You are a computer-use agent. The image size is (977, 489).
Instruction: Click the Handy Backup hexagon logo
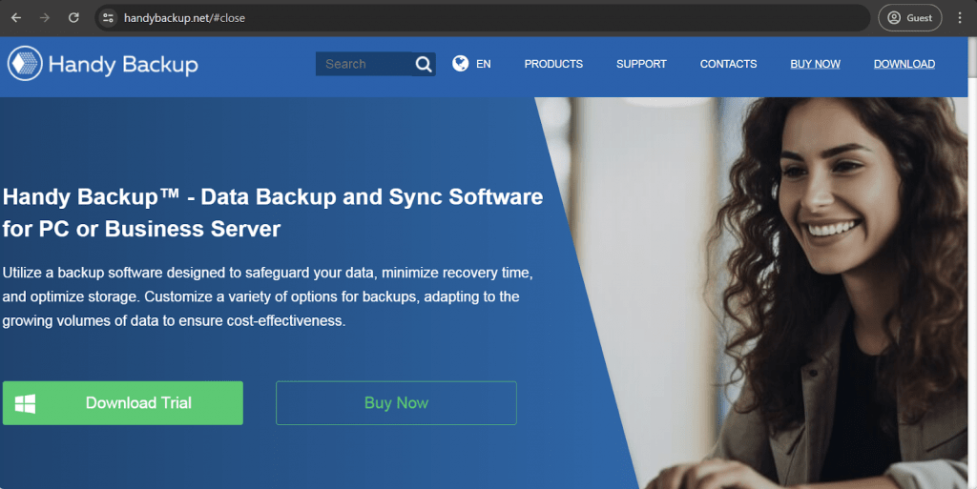(x=25, y=64)
